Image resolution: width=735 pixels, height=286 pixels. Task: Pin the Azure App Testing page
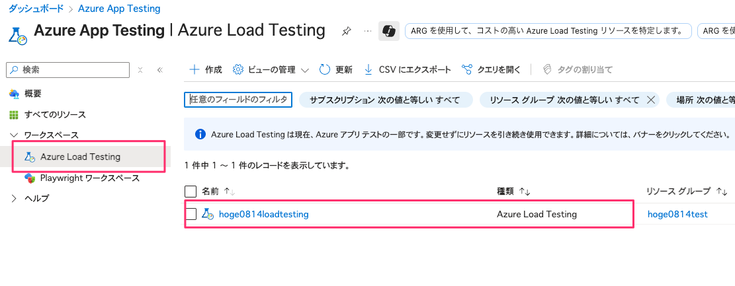coord(346,31)
